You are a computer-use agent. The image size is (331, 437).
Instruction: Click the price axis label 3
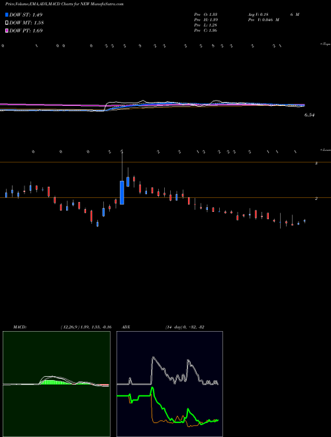click(316, 164)
